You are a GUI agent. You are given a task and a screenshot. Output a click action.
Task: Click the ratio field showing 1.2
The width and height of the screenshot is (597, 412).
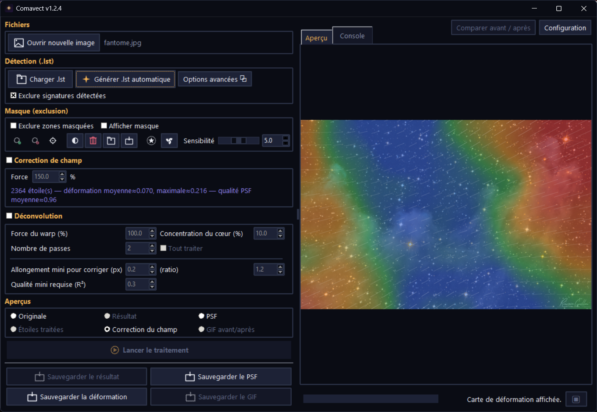[265, 270]
